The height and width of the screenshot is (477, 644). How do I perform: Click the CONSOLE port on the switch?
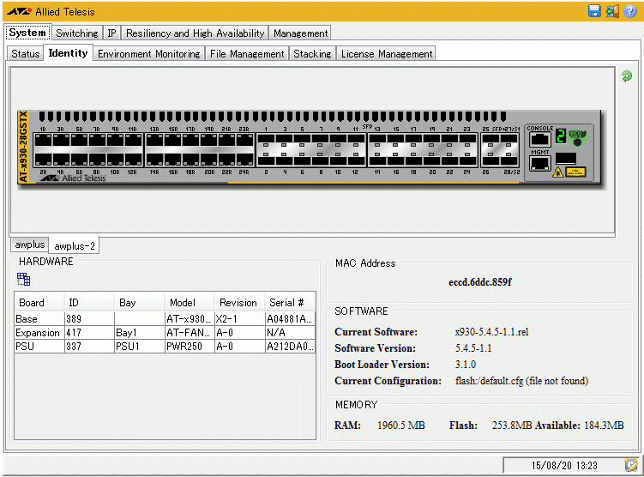pos(539,139)
